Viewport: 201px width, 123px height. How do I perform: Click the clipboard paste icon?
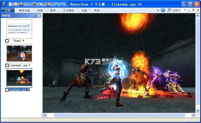tap(48, 4)
